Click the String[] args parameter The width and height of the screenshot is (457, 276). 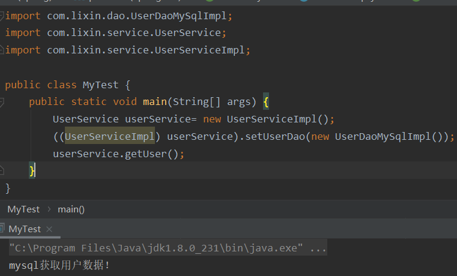tap(212, 102)
